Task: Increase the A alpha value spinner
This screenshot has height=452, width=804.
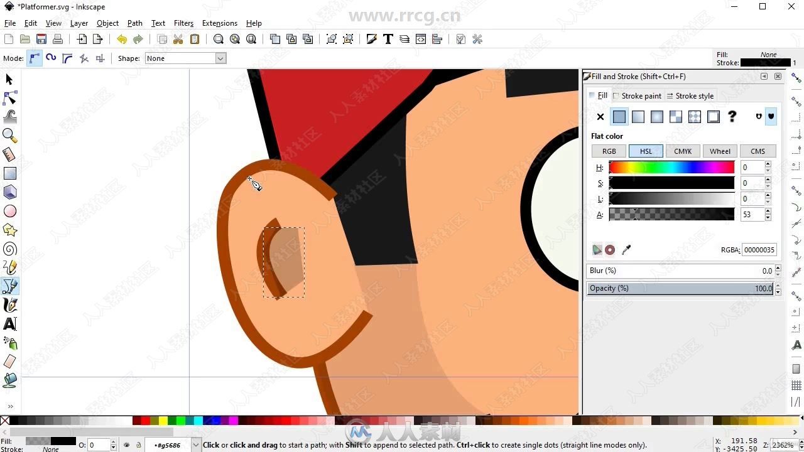Action: (x=768, y=212)
